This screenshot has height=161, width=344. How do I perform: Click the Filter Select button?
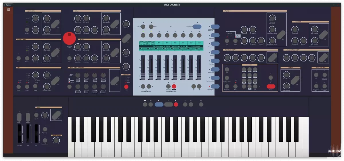(x=235, y=41)
